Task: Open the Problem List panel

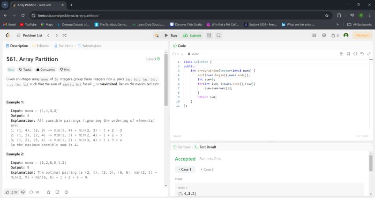Action: pos(30,36)
